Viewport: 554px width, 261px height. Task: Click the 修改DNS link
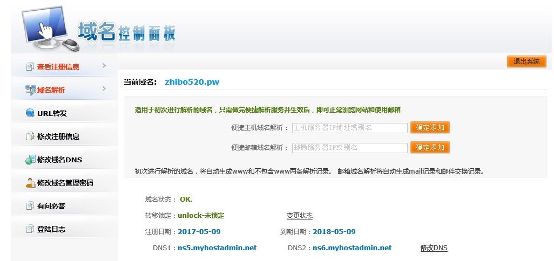[x=434, y=248]
